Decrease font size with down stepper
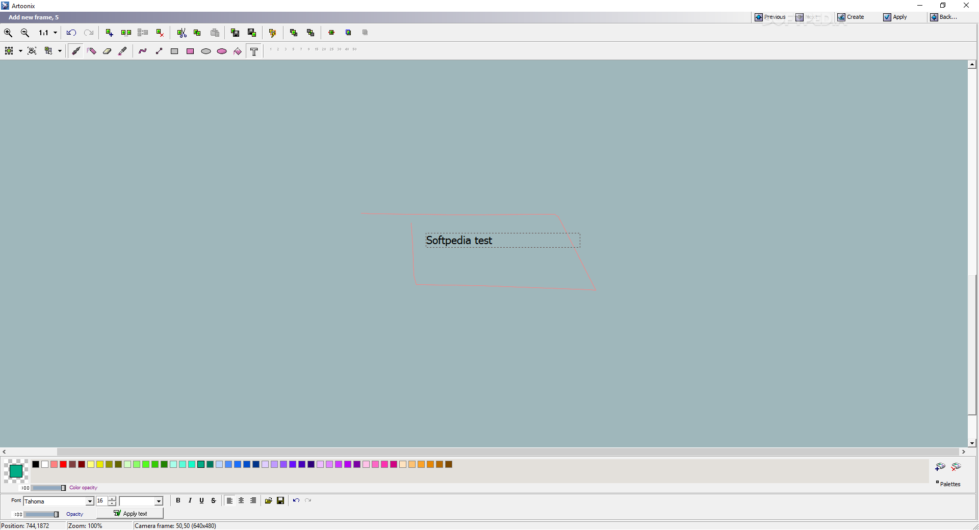This screenshot has height=530, width=979. [112, 503]
